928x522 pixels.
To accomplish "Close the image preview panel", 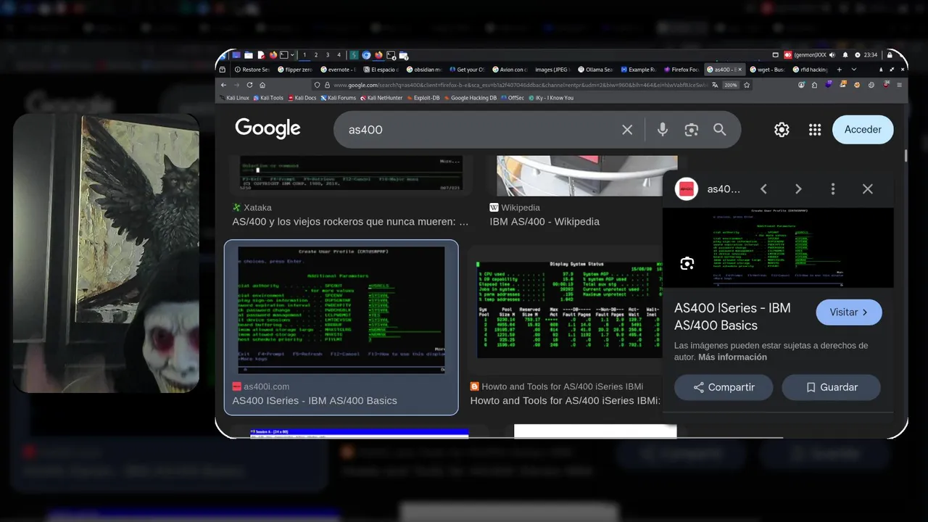I will click(x=868, y=188).
